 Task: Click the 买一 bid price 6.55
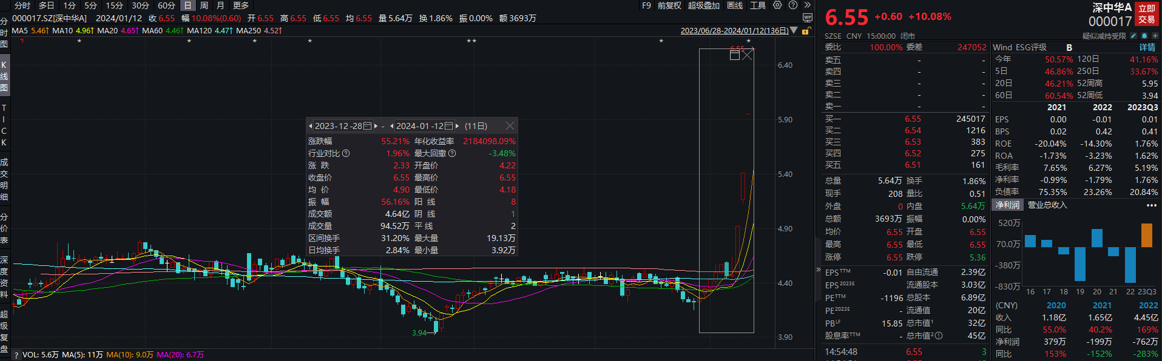click(x=913, y=119)
